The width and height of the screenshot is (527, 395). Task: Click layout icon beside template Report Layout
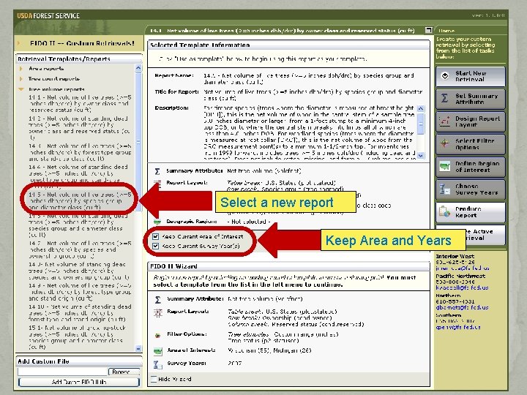tap(157, 183)
